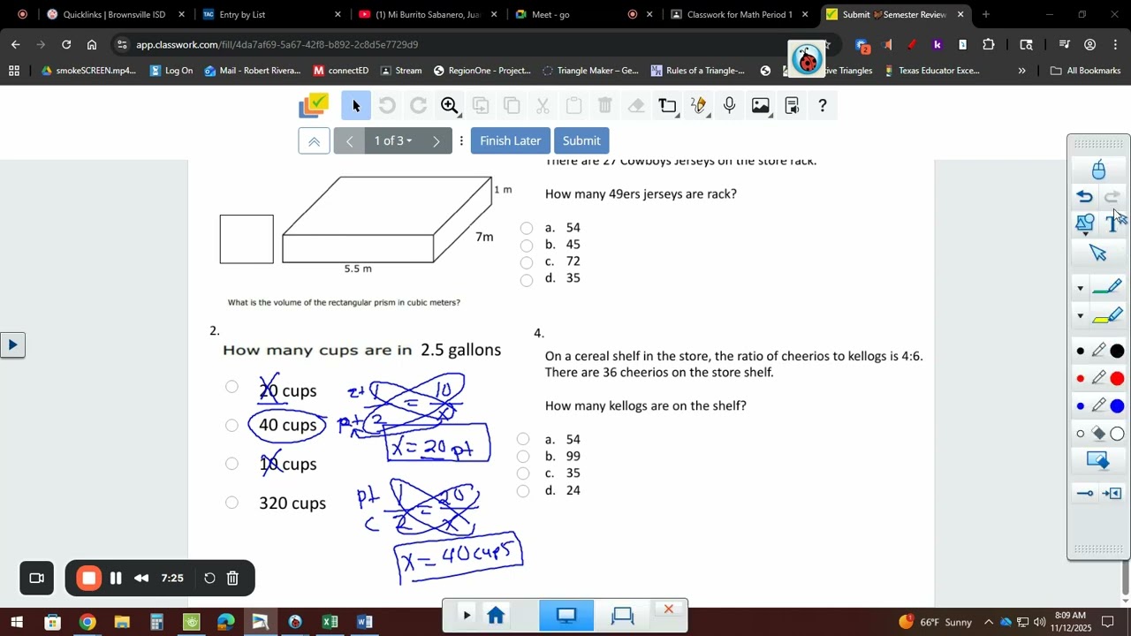Viewport: 1131px width, 636px height.
Task: Pick the teal pen tool
Action: (x=1107, y=286)
